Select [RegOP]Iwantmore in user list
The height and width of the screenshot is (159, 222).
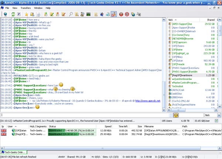(182, 75)
